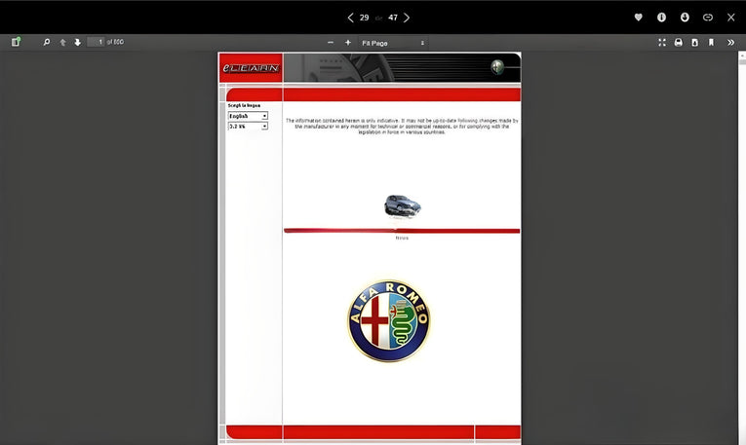Go to previous image with left chevron

click(x=351, y=18)
